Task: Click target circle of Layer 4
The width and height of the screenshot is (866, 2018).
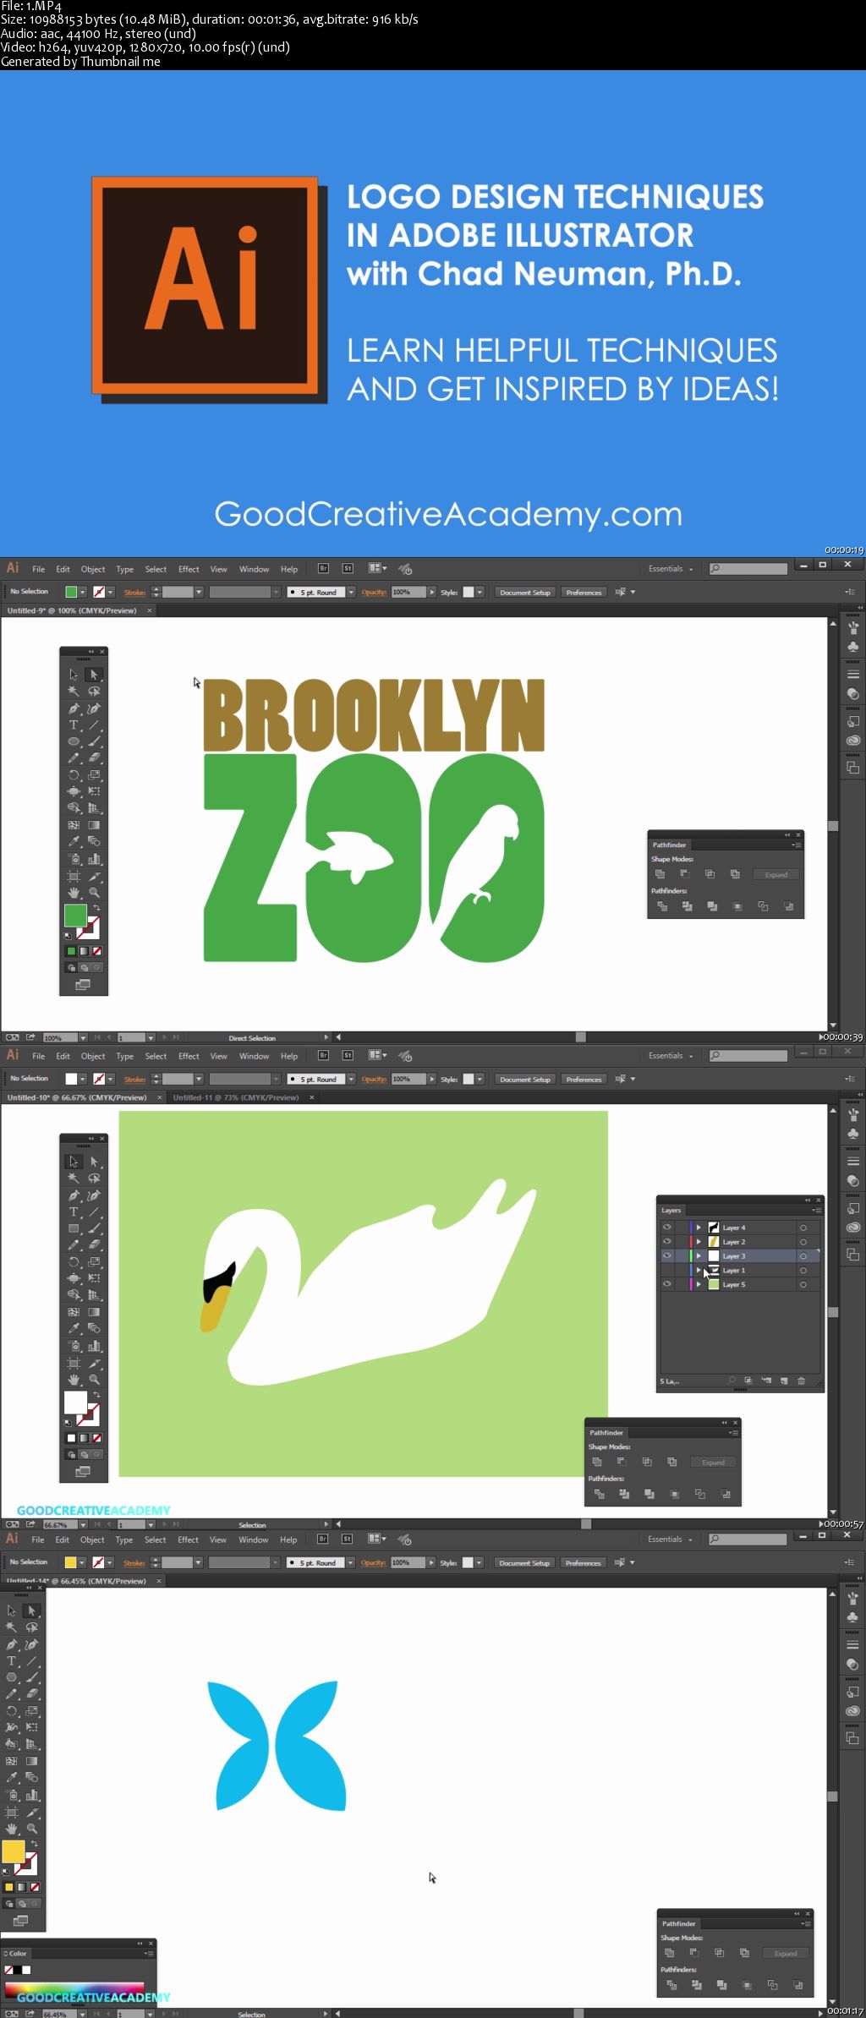Action: 803,1228
